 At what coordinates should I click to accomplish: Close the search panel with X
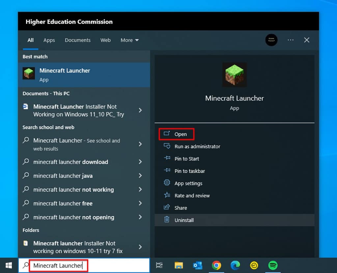307,40
